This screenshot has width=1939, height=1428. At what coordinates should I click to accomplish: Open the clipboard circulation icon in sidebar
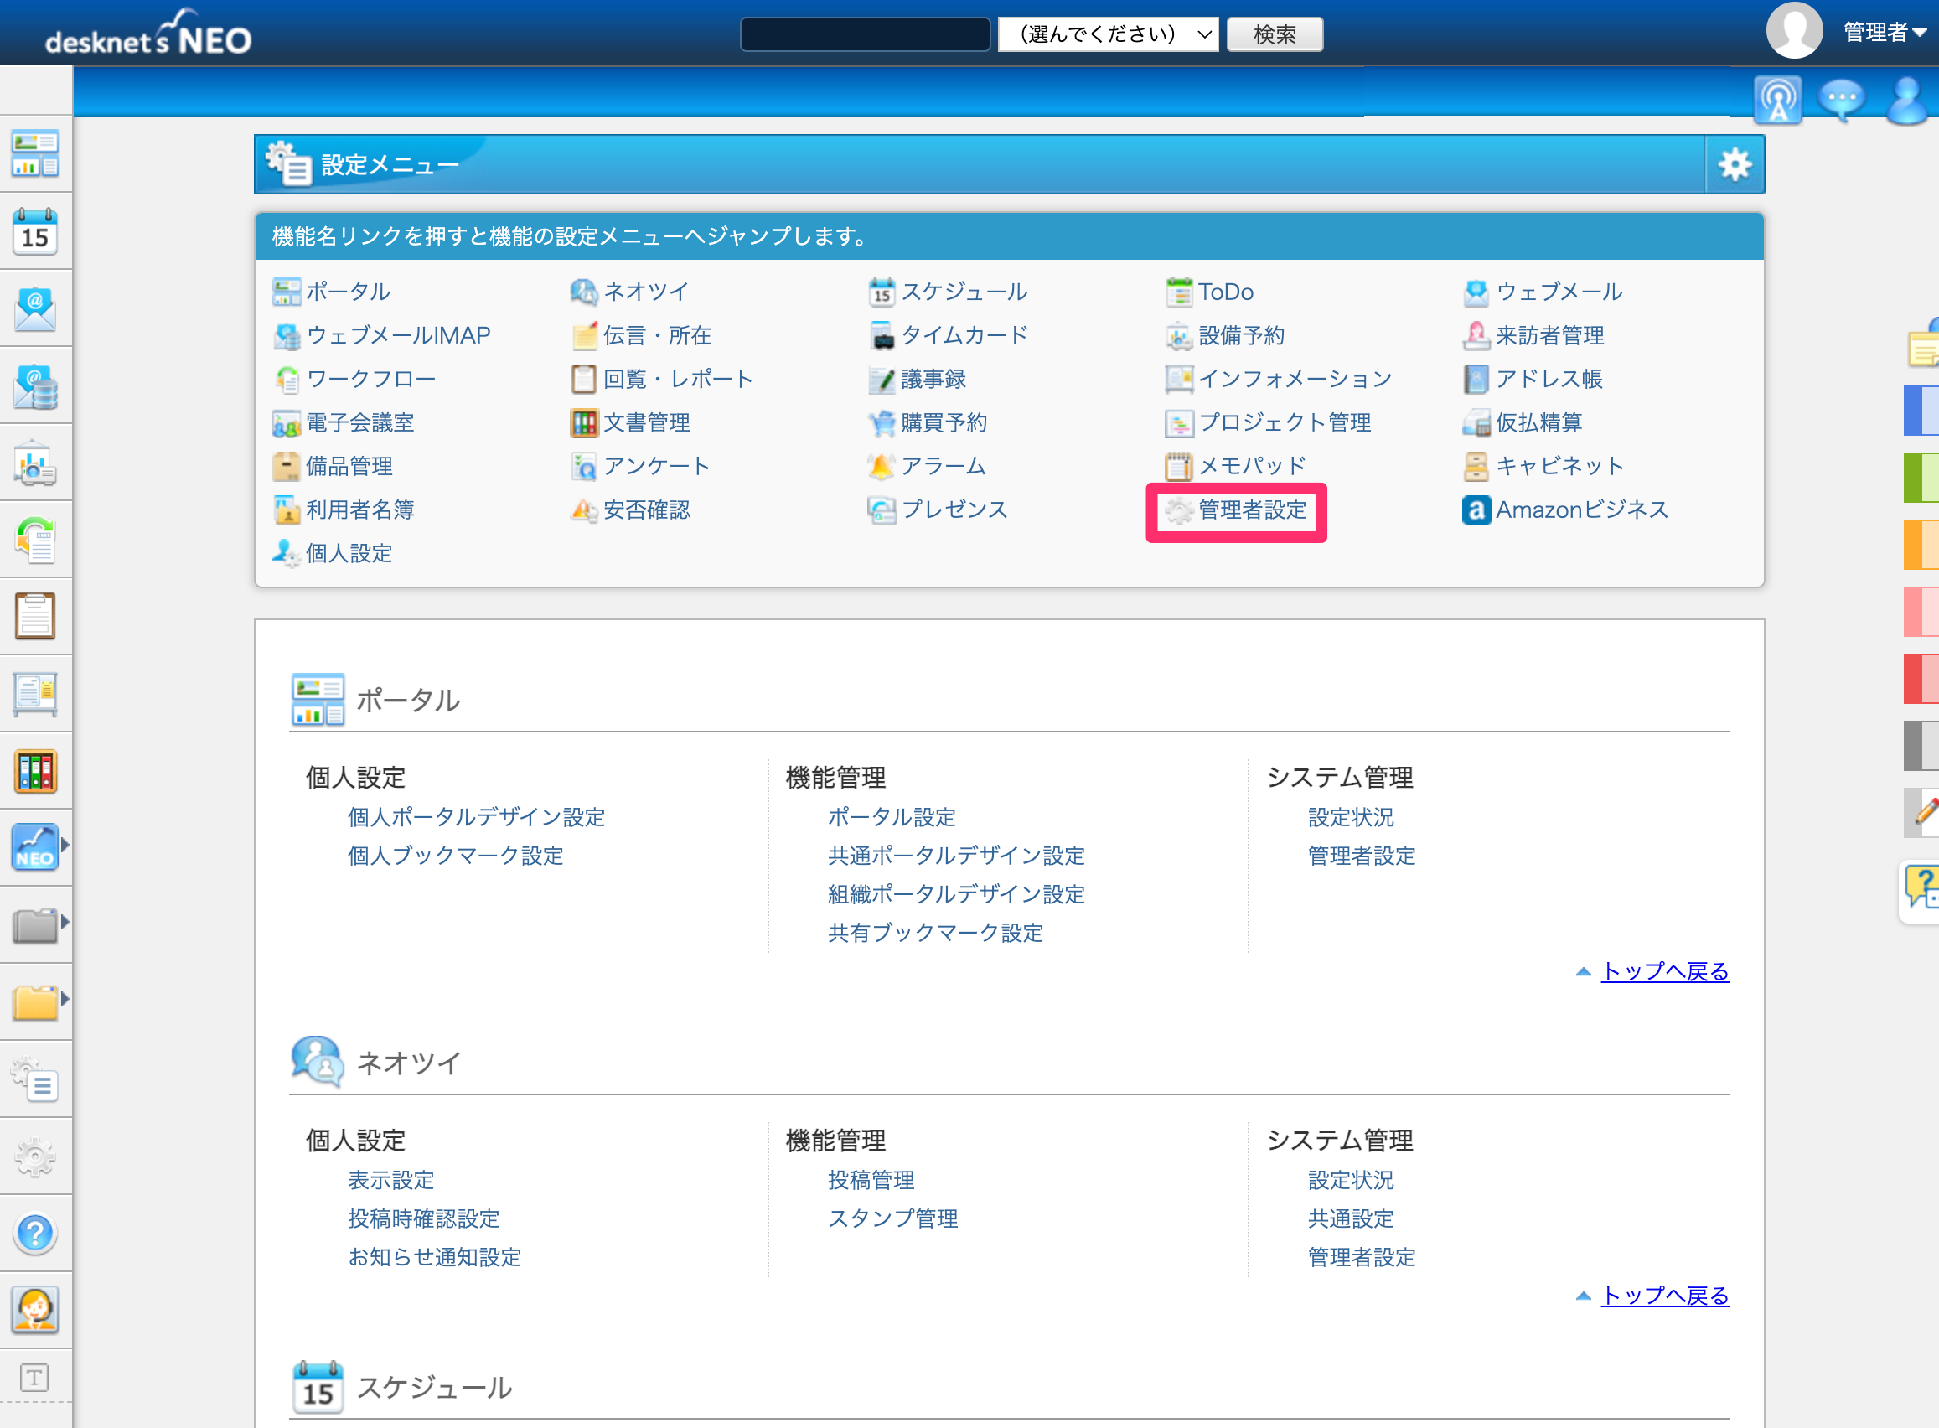(35, 616)
